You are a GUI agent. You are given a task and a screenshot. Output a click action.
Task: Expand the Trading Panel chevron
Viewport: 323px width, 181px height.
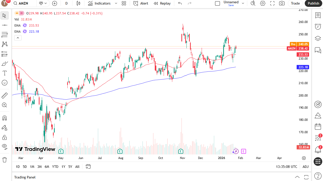297,177
